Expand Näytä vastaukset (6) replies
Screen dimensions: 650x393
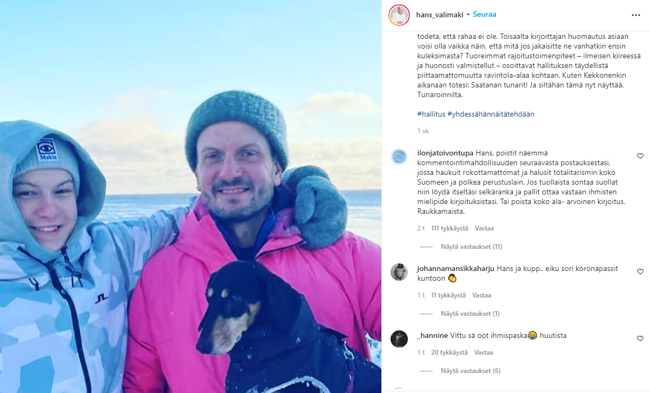tap(471, 371)
